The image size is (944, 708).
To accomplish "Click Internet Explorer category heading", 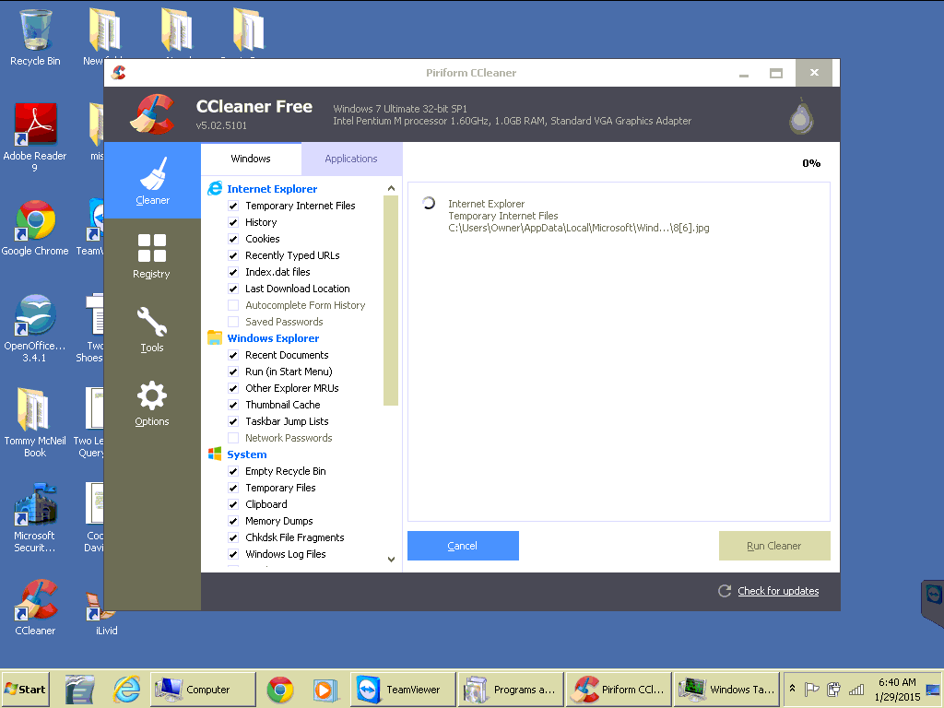I will tap(272, 188).
